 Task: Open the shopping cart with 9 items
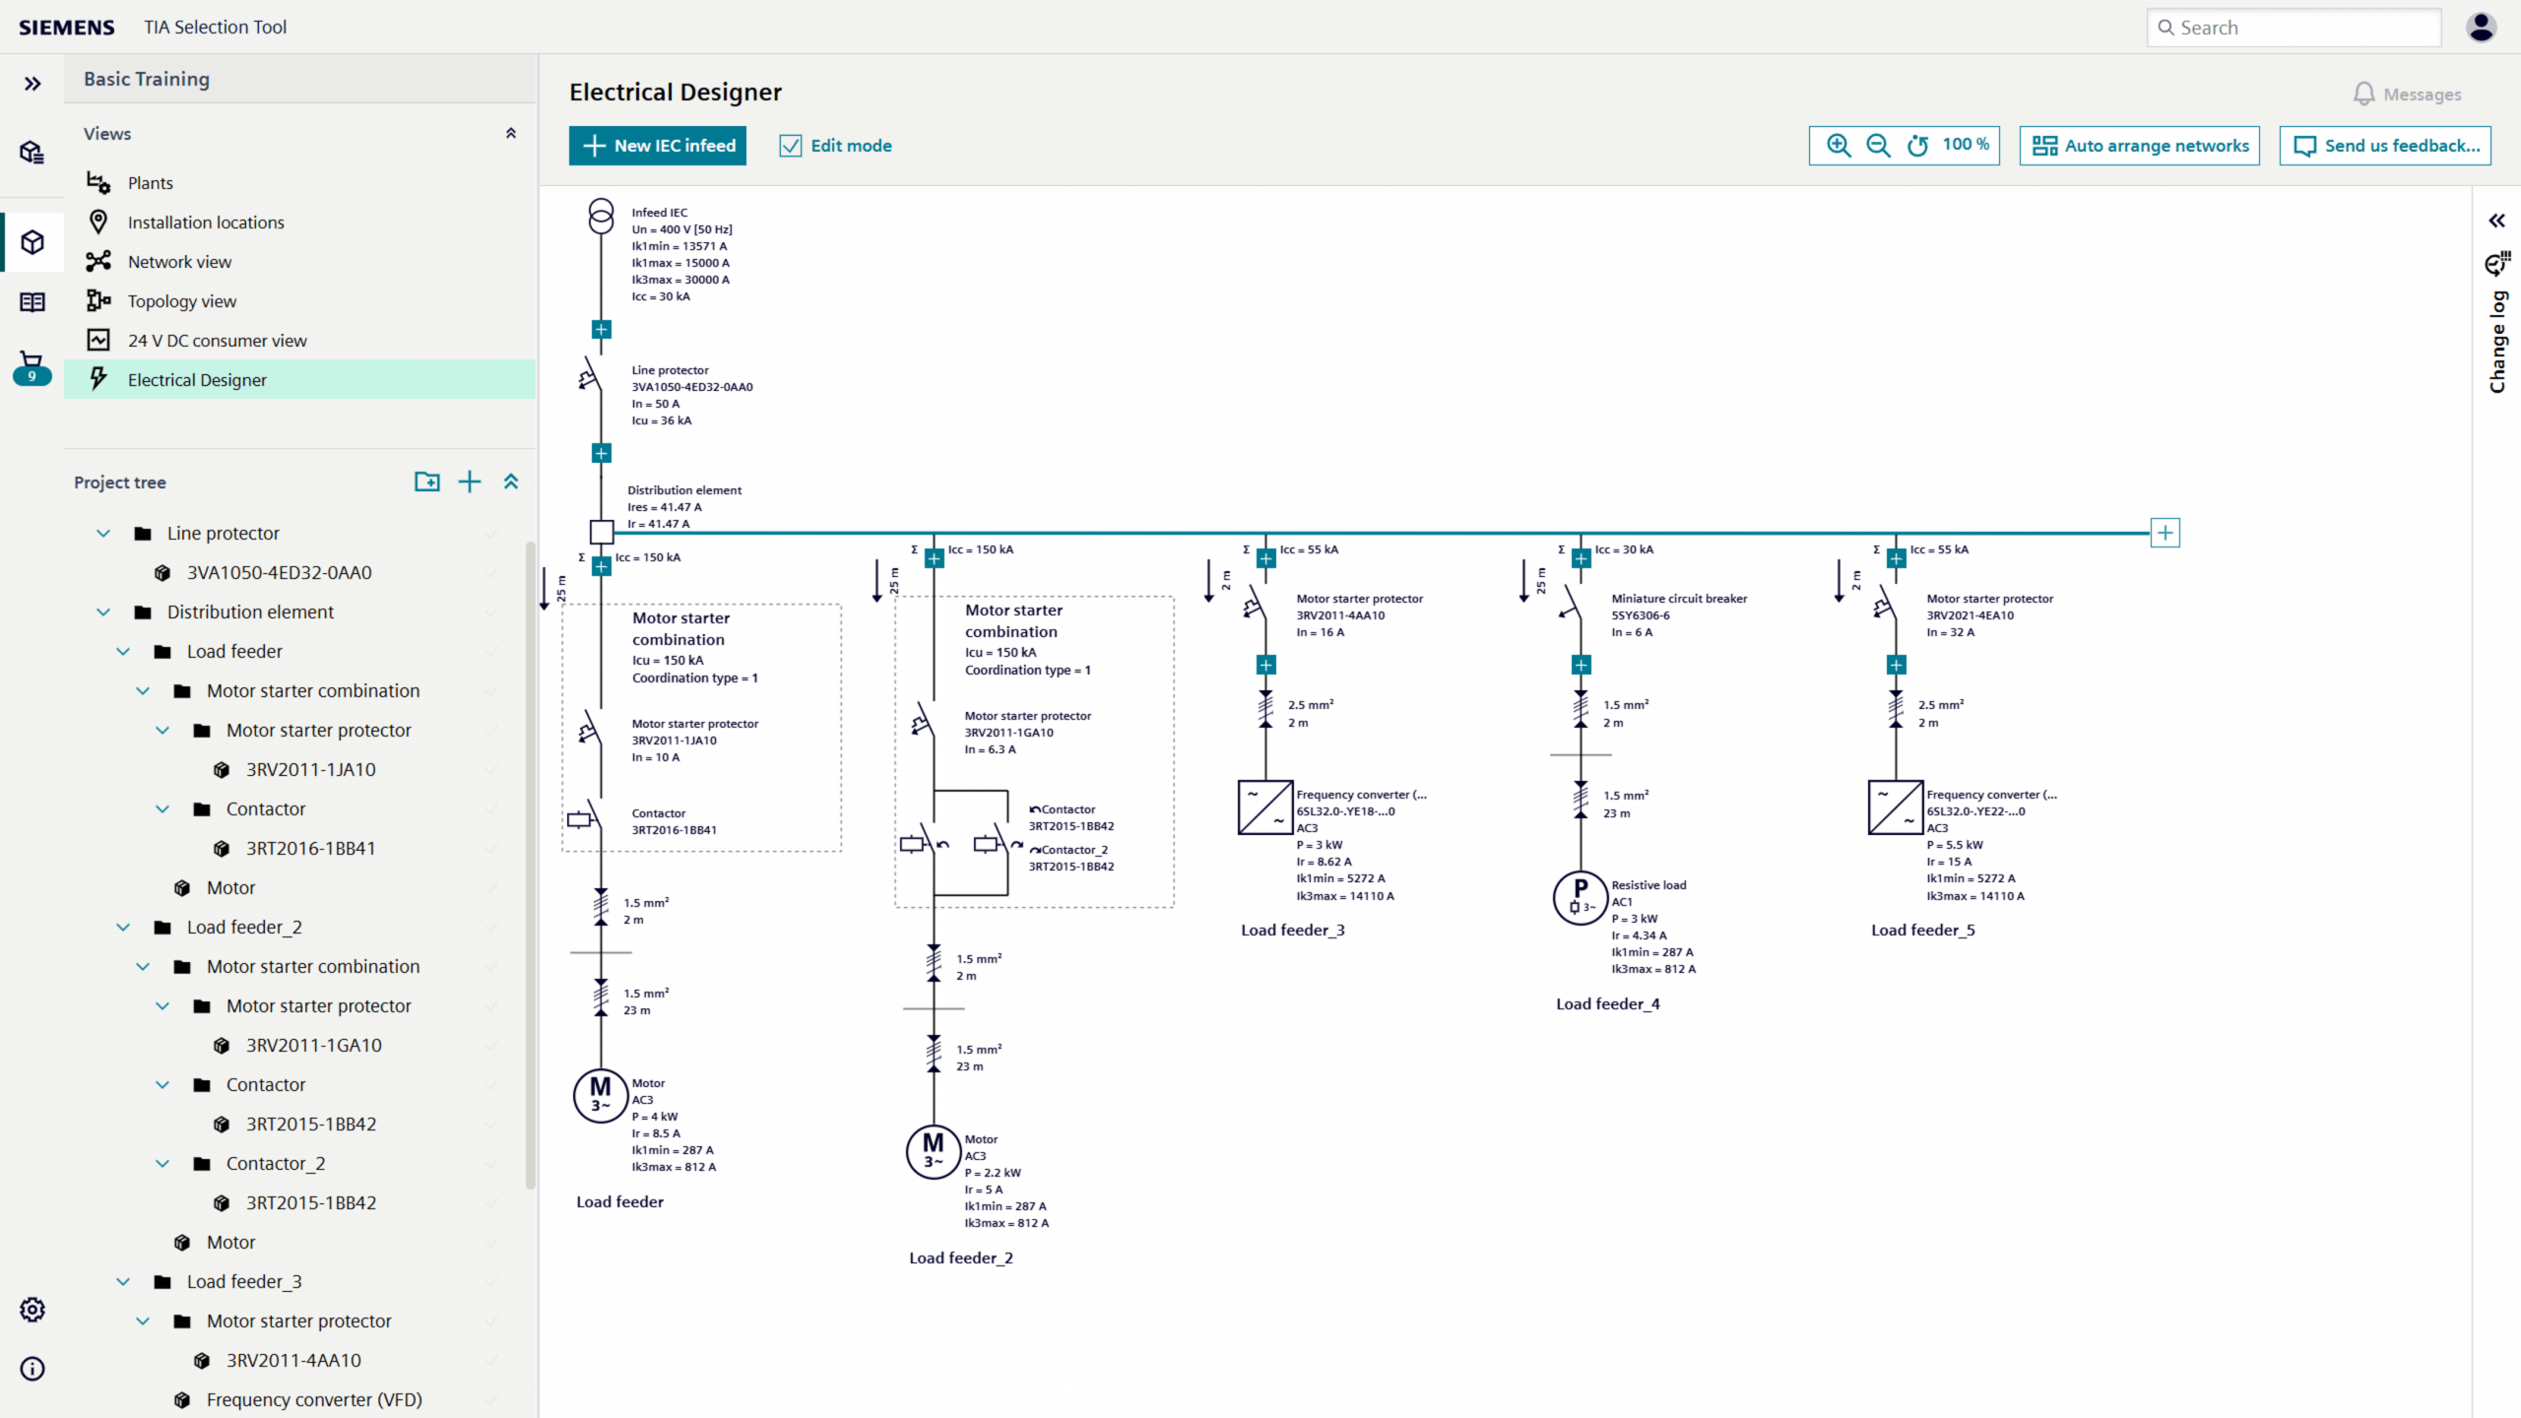coord(32,367)
